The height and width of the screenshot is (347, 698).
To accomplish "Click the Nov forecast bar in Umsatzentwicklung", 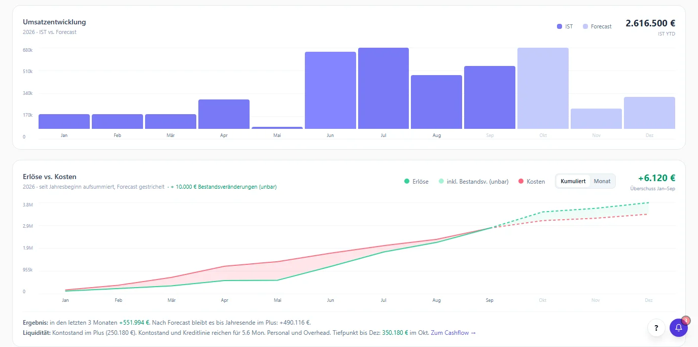I will point(596,119).
